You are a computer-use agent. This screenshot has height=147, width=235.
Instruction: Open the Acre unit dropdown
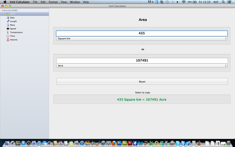pos(142,66)
